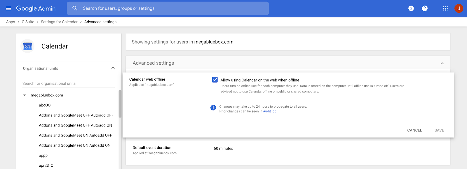Open the Help question mark icon

pos(425,8)
